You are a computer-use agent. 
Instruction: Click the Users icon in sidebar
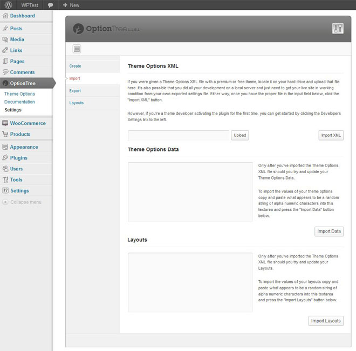5,169
